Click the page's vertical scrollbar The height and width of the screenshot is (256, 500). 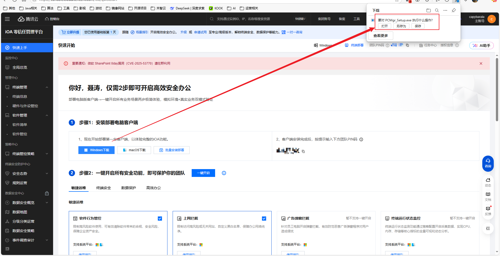497,89
